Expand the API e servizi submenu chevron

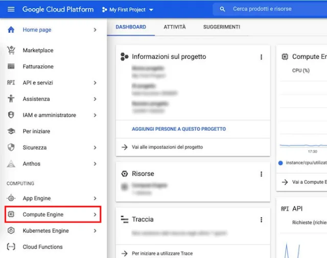point(95,83)
